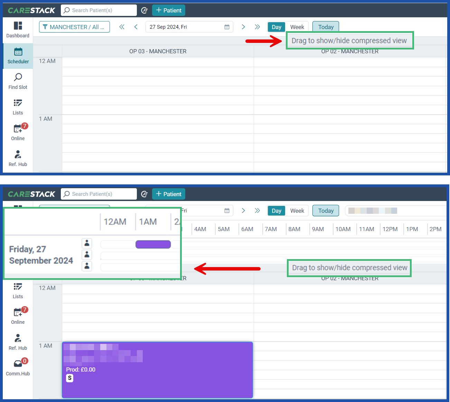The height and width of the screenshot is (402, 450).
Task: View Online bookings with the red badge
Action: [x=18, y=132]
